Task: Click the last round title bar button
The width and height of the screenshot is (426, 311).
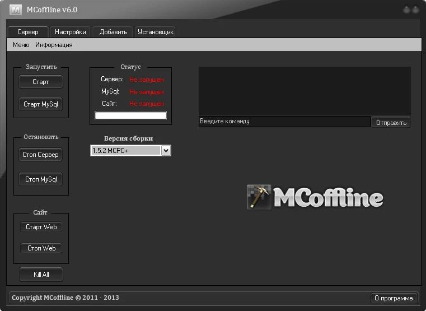Action: (416, 10)
